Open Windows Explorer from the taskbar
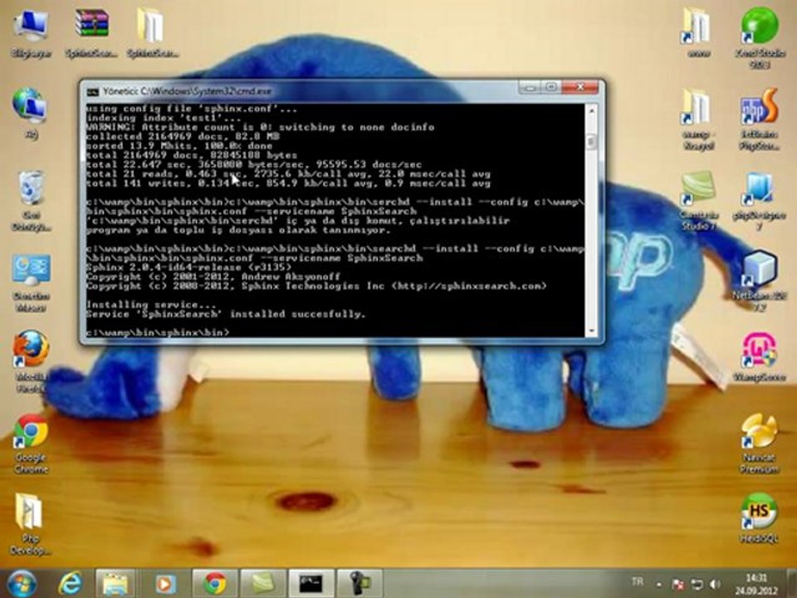This screenshot has width=797, height=598. click(116, 583)
